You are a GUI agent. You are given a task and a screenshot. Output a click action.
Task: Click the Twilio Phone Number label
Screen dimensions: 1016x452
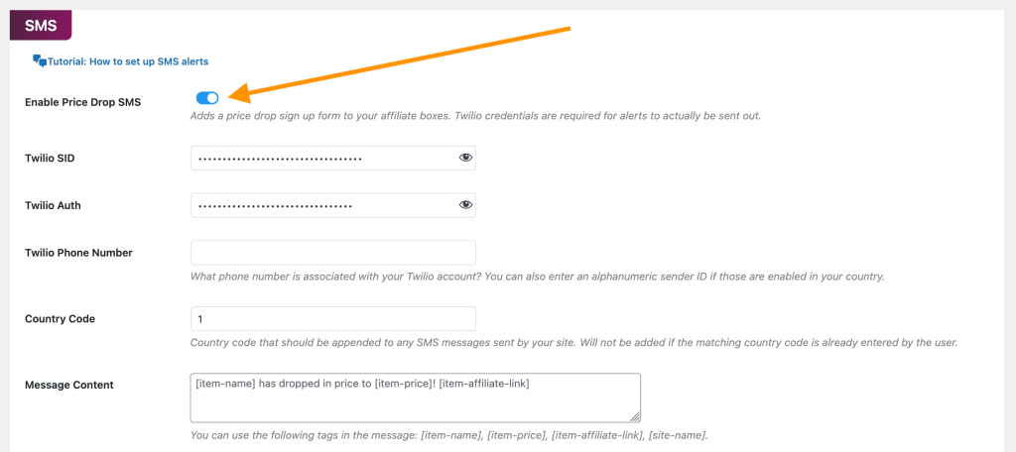tap(78, 253)
